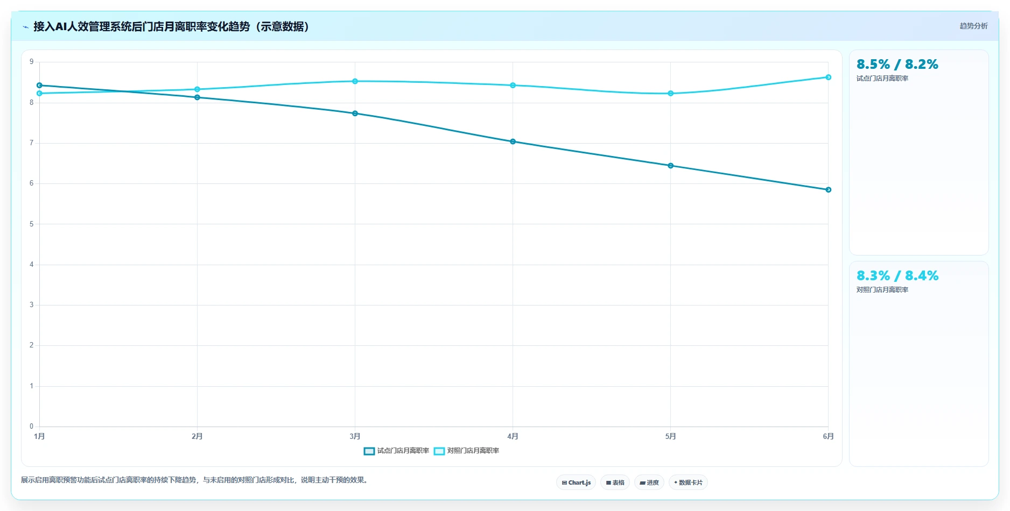Image resolution: width=1010 pixels, height=511 pixels.
Task: Click the 6月 x-axis label
Action: point(828,436)
